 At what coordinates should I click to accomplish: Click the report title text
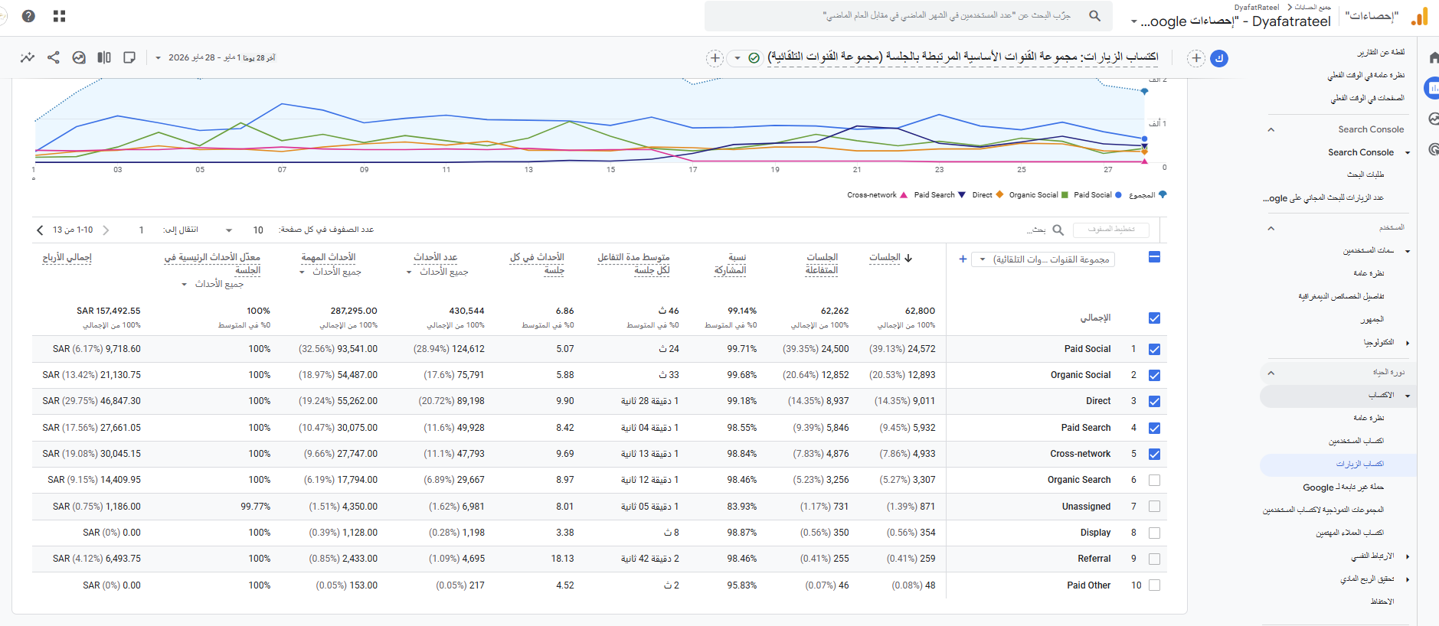tap(963, 57)
